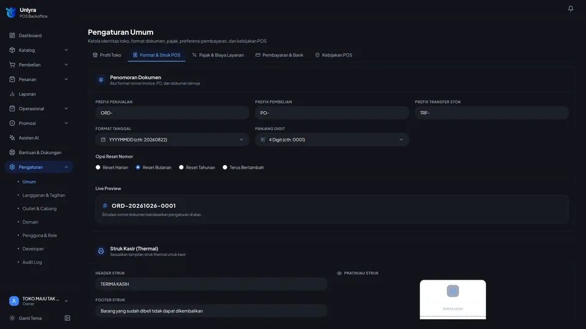Open Pengguna & Role page
The height and width of the screenshot is (329, 586).
[40, 235]
